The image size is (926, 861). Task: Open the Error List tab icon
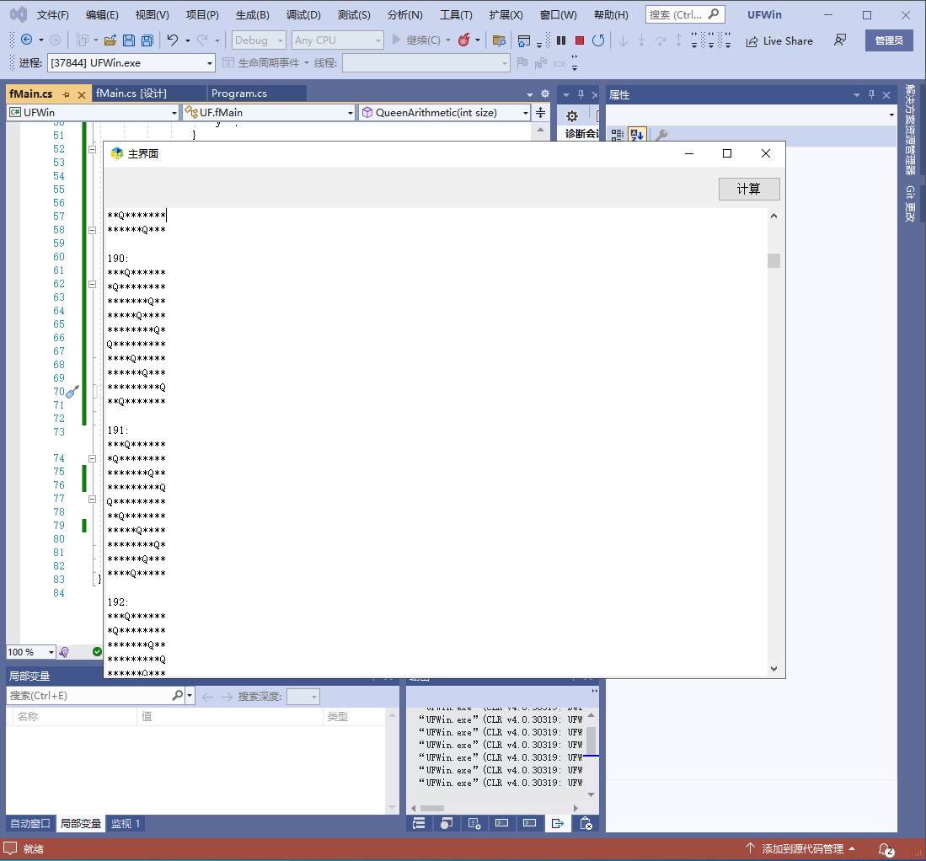(586, 823)
